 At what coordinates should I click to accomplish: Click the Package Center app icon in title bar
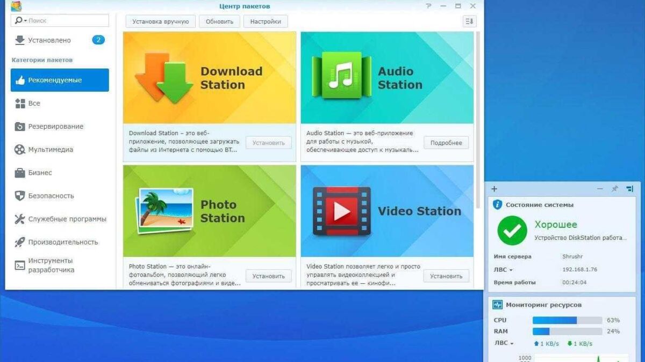(x=16, y=6)
